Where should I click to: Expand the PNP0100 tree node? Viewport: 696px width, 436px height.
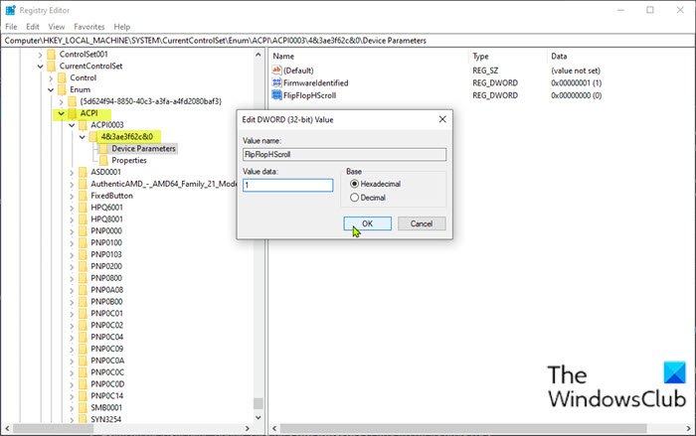[x=72, y=243]
